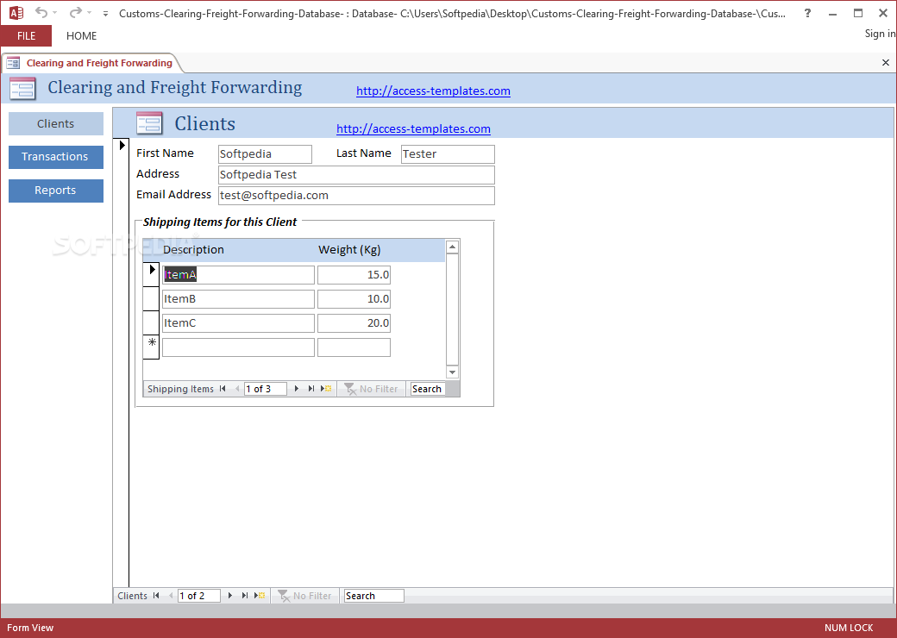Go to previous Clients record
The width and height of the screenshot is (897, 638).
point(171,596)
